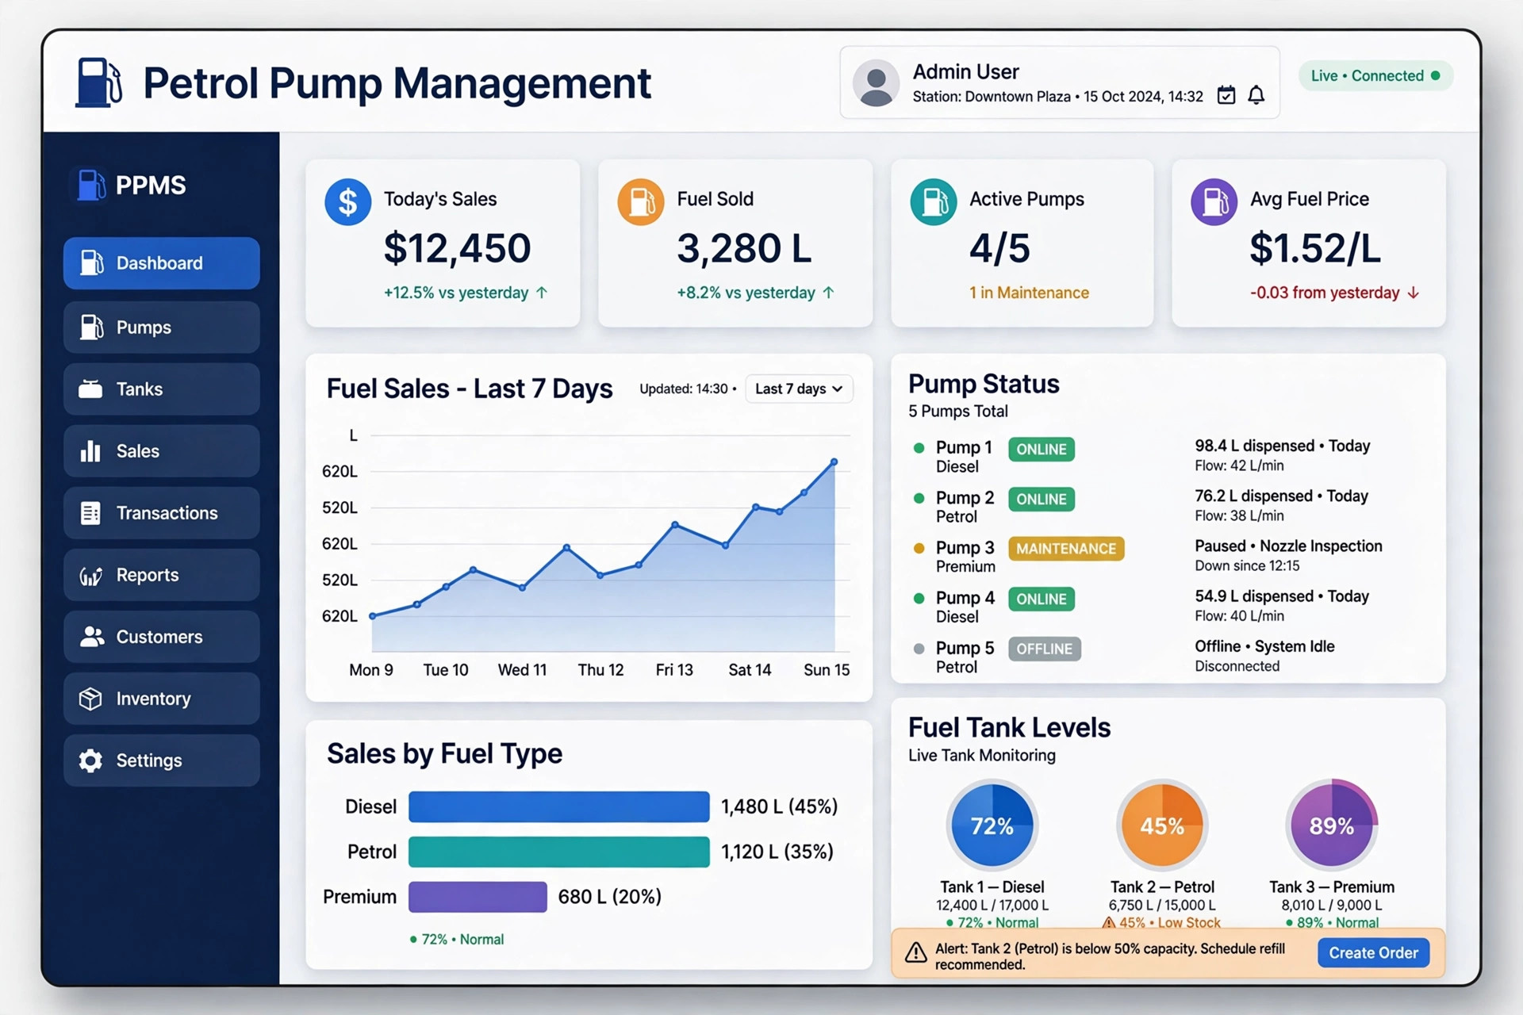Screen dimensions: 1523x1015
Task: Click the Live Connected status pill
Action: point(1375,75)
